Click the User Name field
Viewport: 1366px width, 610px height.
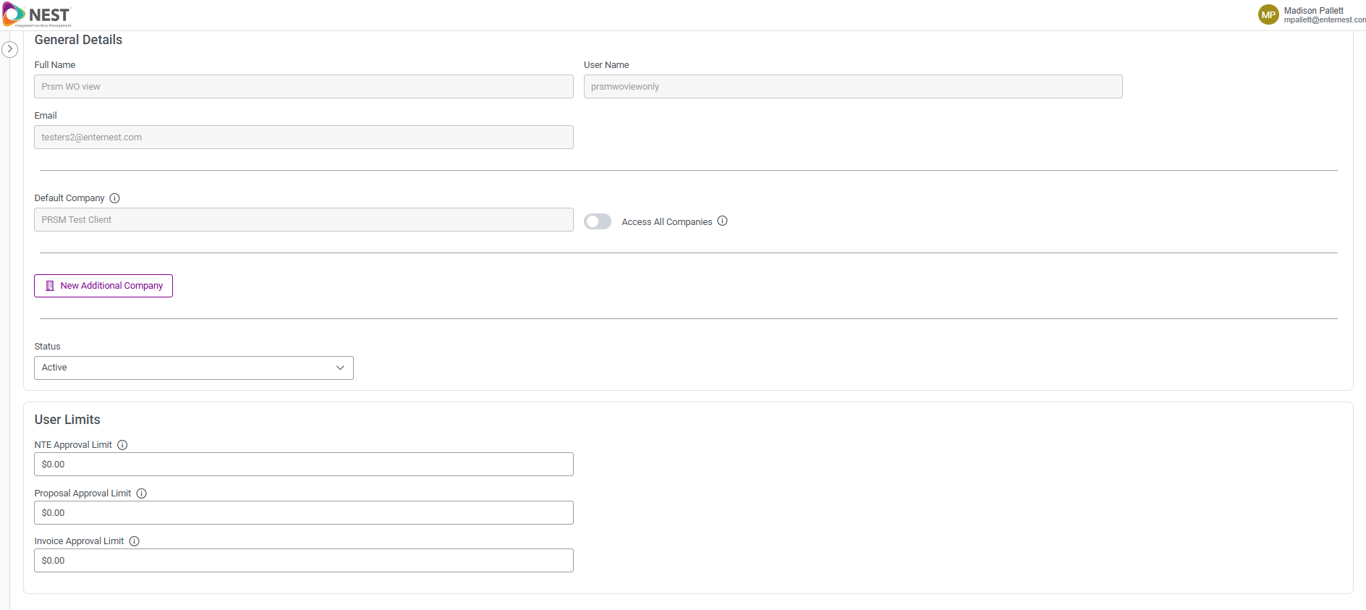pyautogui.click(x=853, y=87)
